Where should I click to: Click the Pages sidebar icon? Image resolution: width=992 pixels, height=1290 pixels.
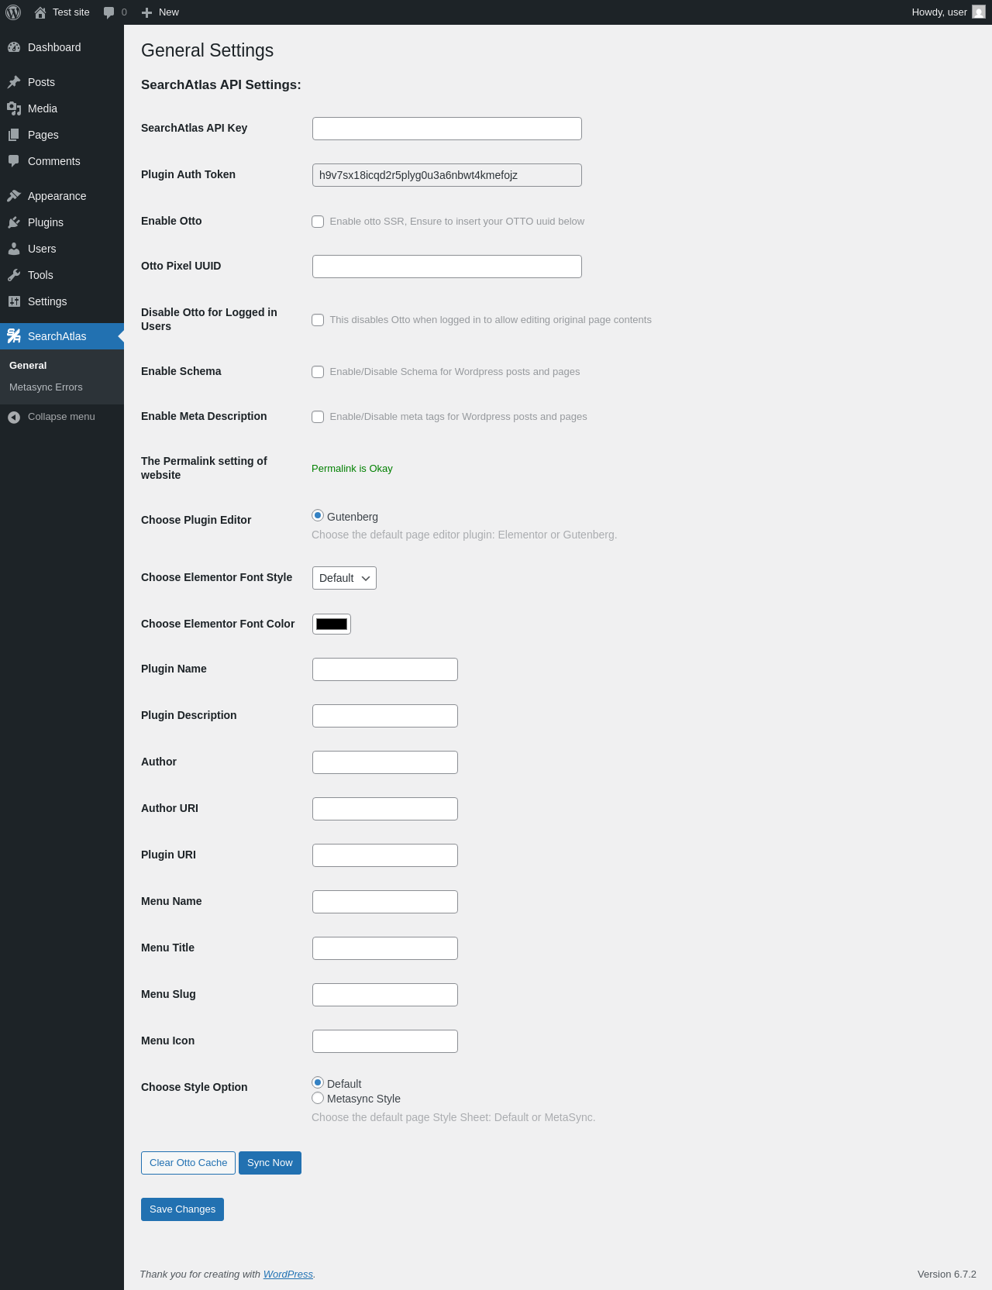[14, 135]
